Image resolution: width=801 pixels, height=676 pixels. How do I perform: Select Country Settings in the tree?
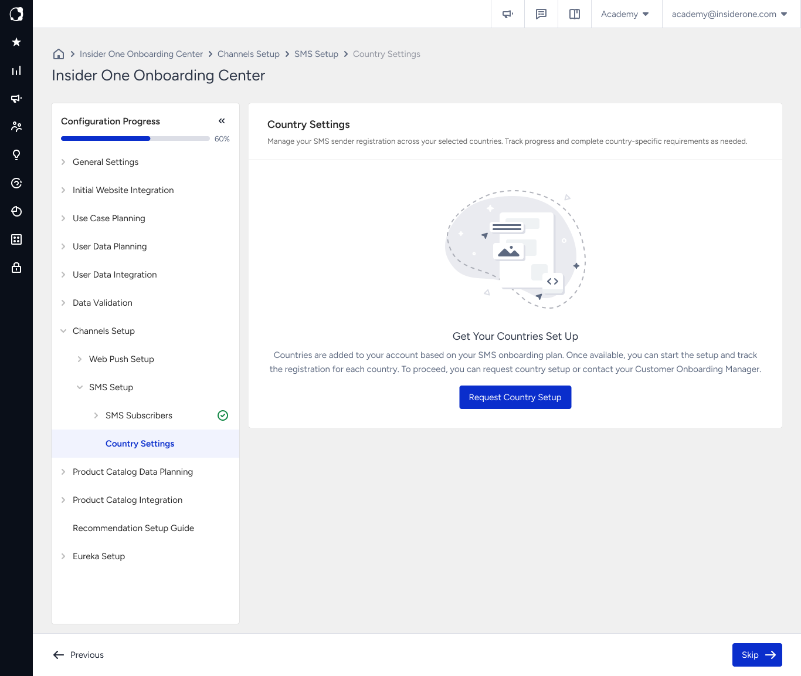(x=145, y=444)
